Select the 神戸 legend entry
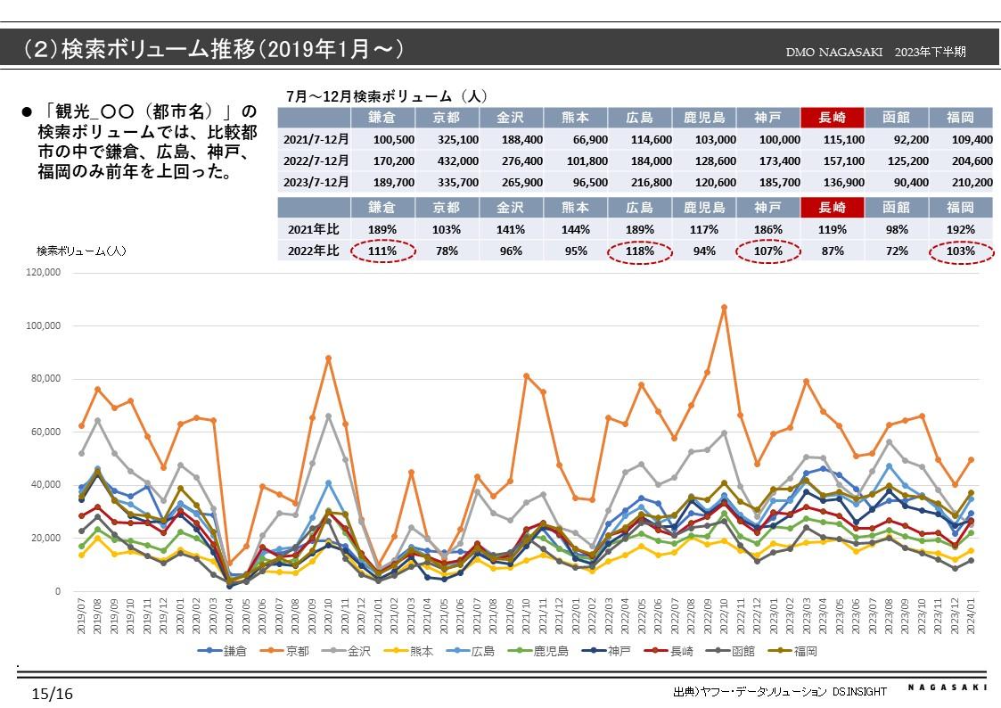The width and height of the screenshot is (1001, 708). (608, 651)
